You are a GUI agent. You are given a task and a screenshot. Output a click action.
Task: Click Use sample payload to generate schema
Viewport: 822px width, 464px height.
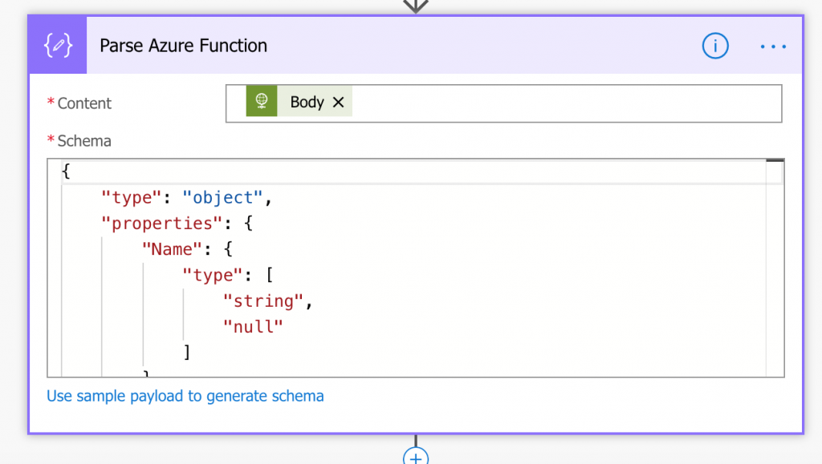[x=185, y=396]
